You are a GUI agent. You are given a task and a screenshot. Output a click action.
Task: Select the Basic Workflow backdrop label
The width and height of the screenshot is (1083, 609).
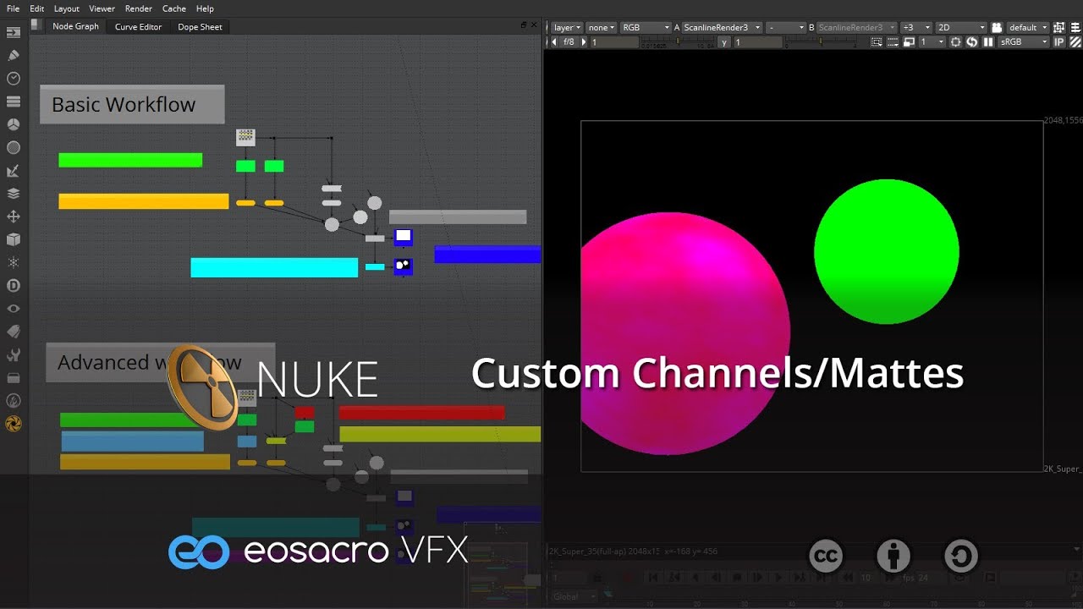(x=124, y=105)
